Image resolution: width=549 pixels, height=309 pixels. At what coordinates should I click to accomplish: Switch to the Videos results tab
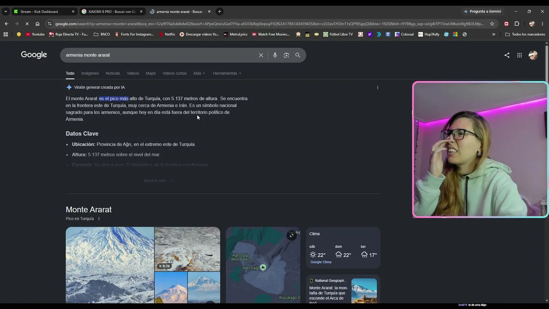tap(133, 73)
